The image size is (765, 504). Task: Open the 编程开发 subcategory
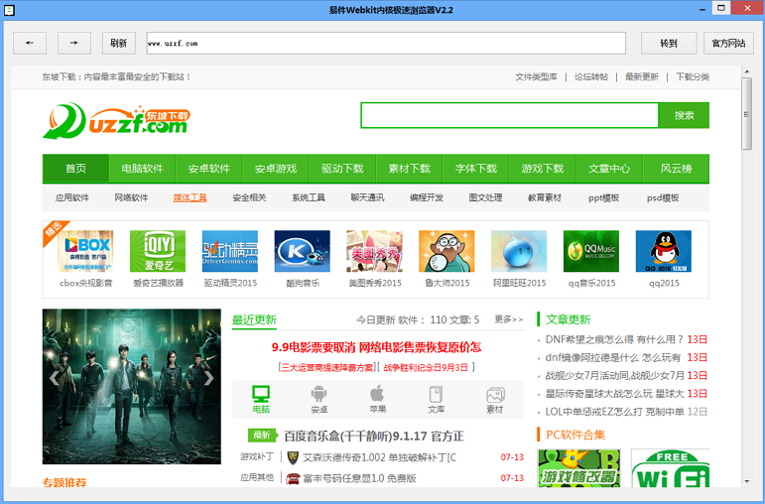pos(427,197)
